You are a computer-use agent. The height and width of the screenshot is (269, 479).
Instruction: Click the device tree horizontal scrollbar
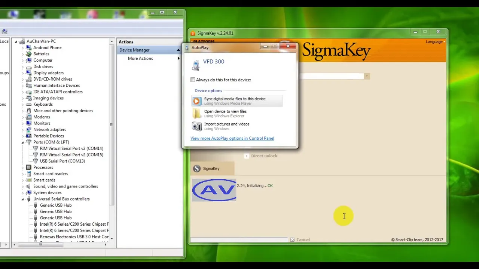[x=40, y=245]
